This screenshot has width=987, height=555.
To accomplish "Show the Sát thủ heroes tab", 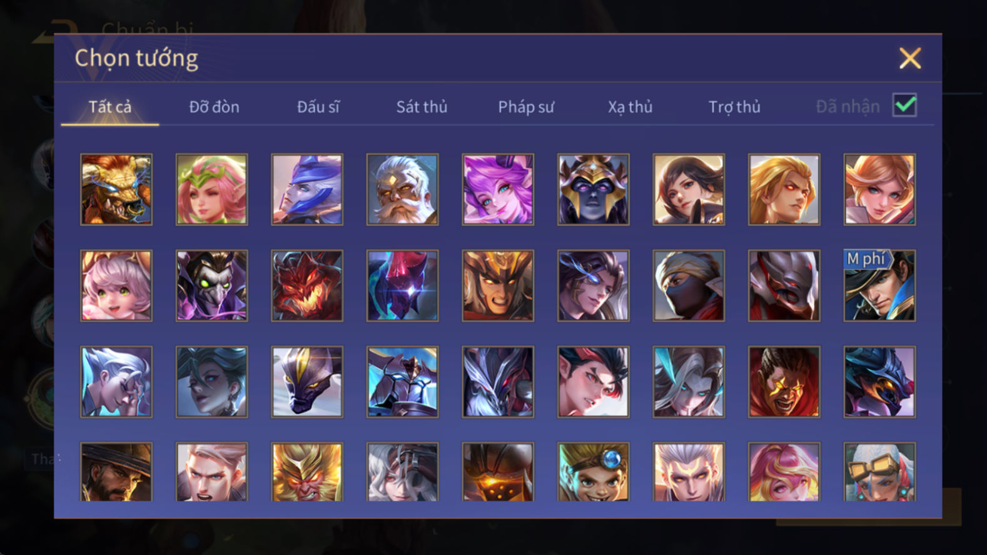I will coord(422,107).
